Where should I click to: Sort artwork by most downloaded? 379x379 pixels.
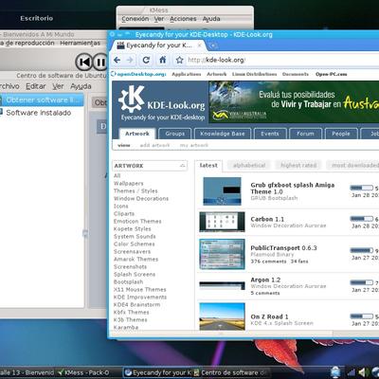tap(353, 165)
